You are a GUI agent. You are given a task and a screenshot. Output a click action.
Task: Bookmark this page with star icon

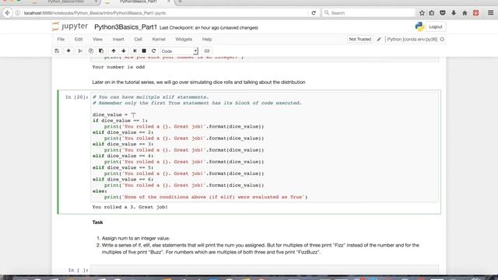(422, 13)
